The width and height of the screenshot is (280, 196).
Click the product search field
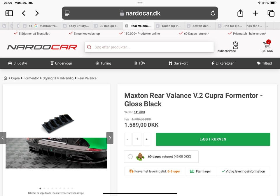pyautogui.click(x=149, y=47)
